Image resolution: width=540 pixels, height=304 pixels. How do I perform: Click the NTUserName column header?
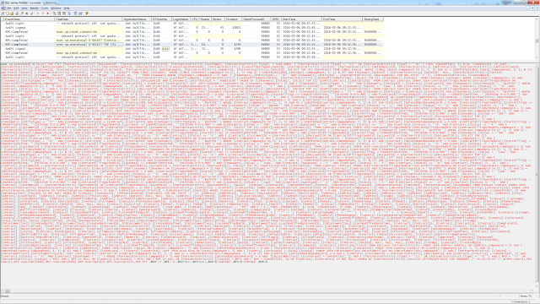pyautogui.click(x=161, y=19)
